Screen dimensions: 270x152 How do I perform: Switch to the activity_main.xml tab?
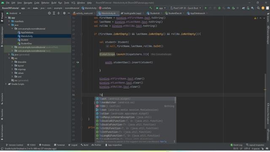pos(84,13)
